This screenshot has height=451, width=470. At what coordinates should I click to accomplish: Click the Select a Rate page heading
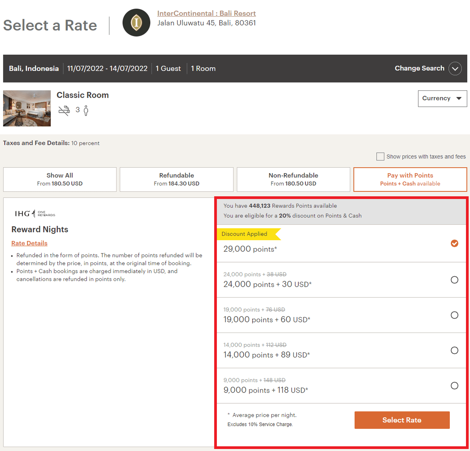point(50,26)
